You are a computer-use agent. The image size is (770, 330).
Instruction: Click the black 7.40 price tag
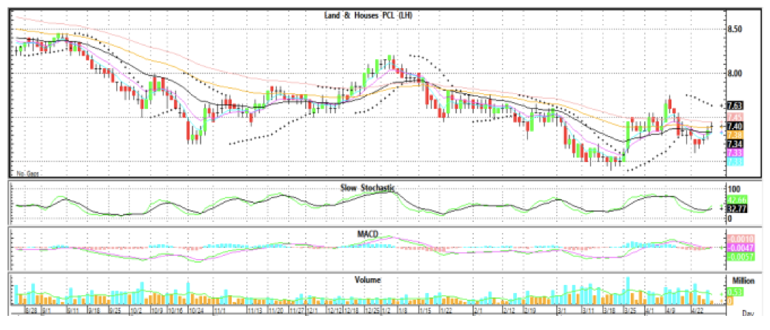[x=735, y=127]
